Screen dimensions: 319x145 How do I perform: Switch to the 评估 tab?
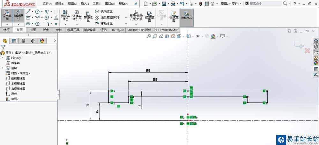(x=104, y=30)
